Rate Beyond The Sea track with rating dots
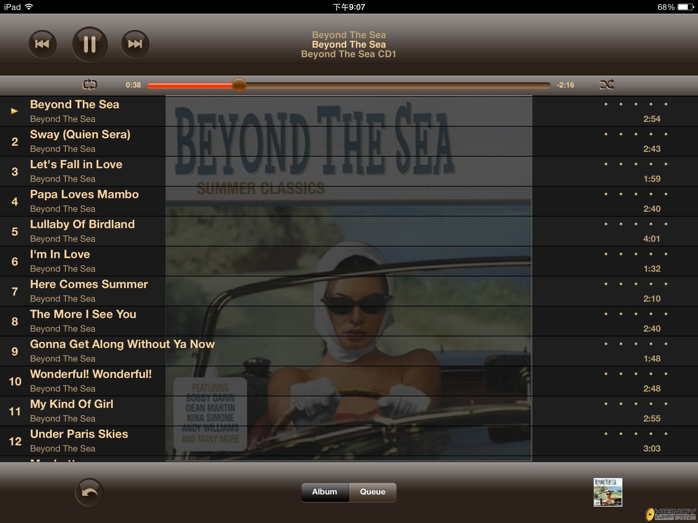The height and width of the screenshot is (523, 698). (636, 104)
